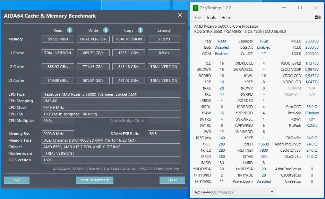Viewport: 325px width, 199px height.
Task: Click the Chipset AMD B550 field
Action: tap(111, 147)
